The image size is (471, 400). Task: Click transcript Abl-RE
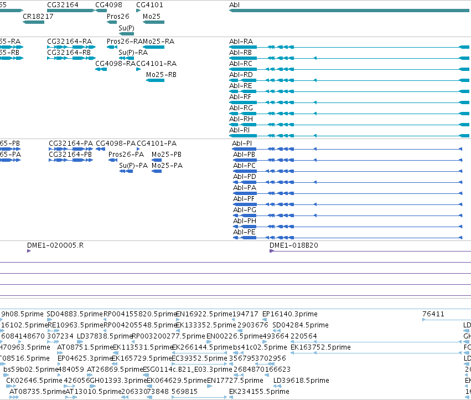click(x=349, y=91)
